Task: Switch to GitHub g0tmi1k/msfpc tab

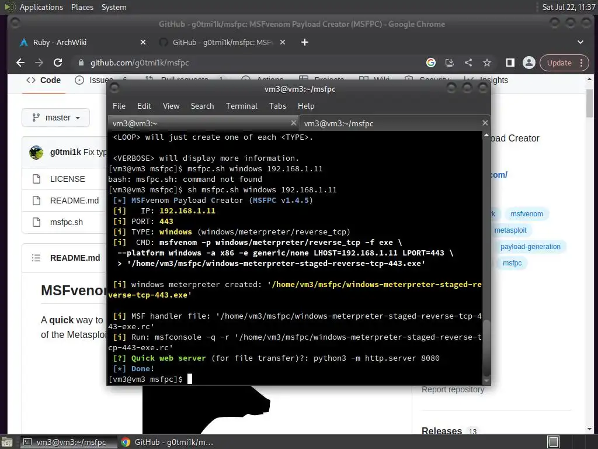Action: [x=222, y=42]
